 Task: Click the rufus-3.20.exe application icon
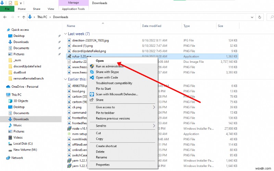pyautogui.click(x=69, y=56)
